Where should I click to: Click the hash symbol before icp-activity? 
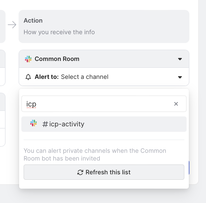(x=45, y=124)
